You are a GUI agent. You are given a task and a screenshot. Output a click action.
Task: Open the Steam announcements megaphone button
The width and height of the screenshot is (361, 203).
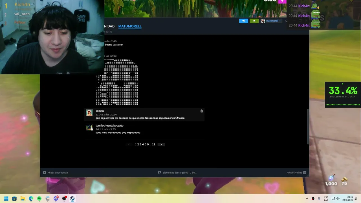coord(244,21)
